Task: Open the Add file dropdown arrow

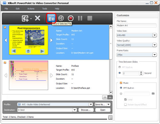Action: pyautogui.click(x=31, y=19)
